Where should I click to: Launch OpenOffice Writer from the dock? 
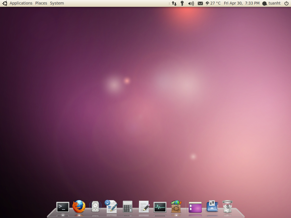[x=111, y=206]
